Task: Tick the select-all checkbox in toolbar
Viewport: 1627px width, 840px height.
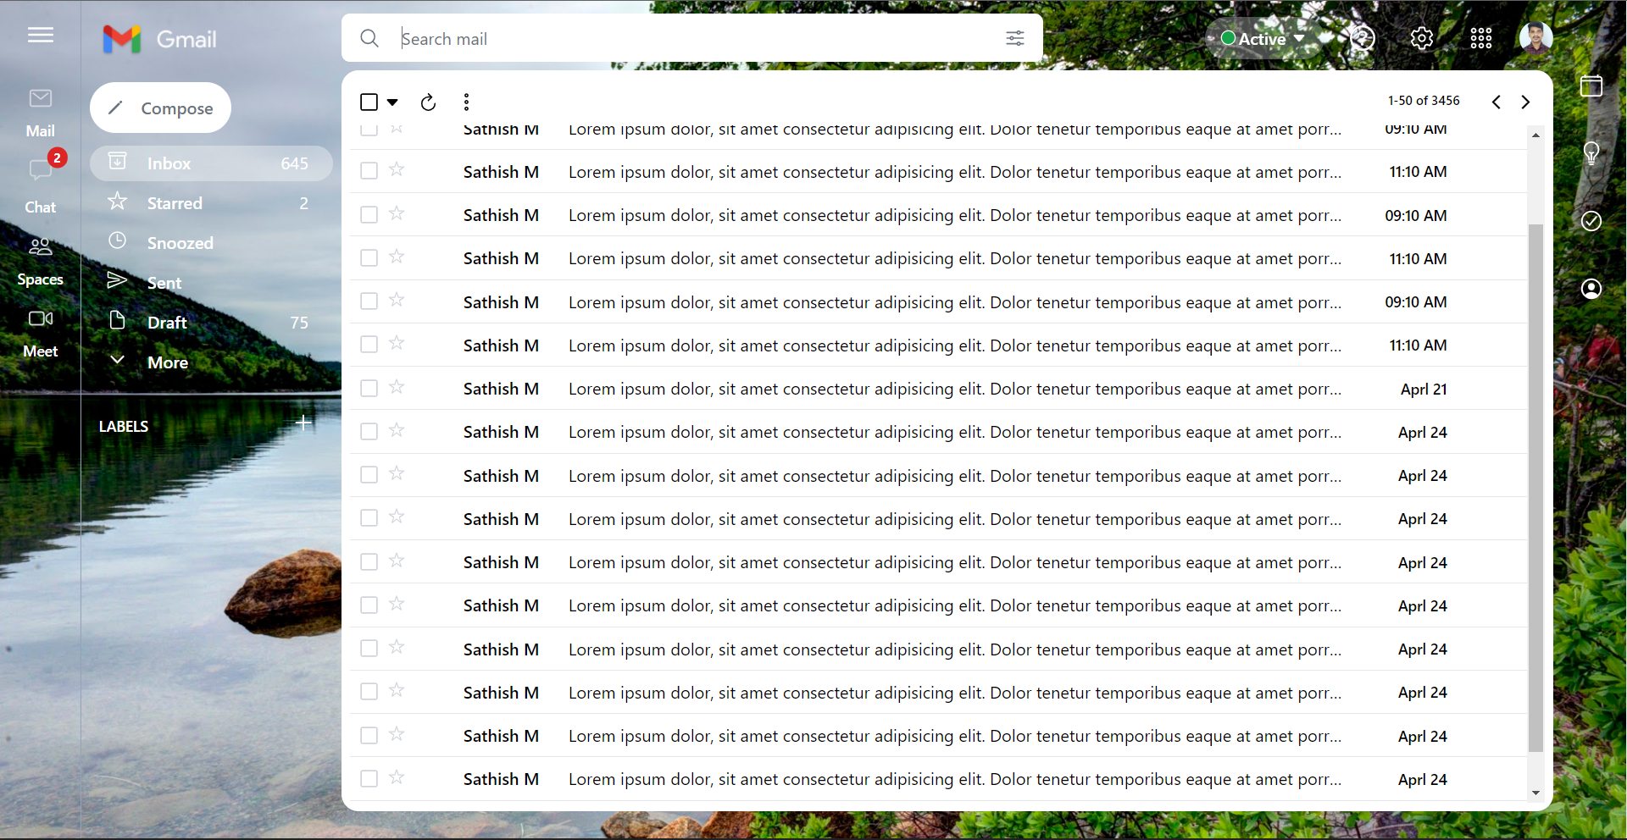Action: click(369, 102)
